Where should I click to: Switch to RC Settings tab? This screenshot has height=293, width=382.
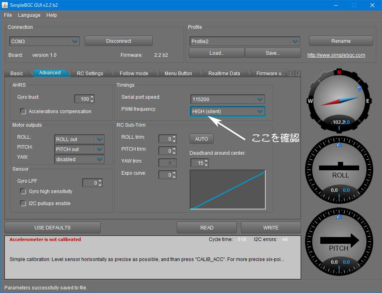pyautogui.click(x=90, y=74)
